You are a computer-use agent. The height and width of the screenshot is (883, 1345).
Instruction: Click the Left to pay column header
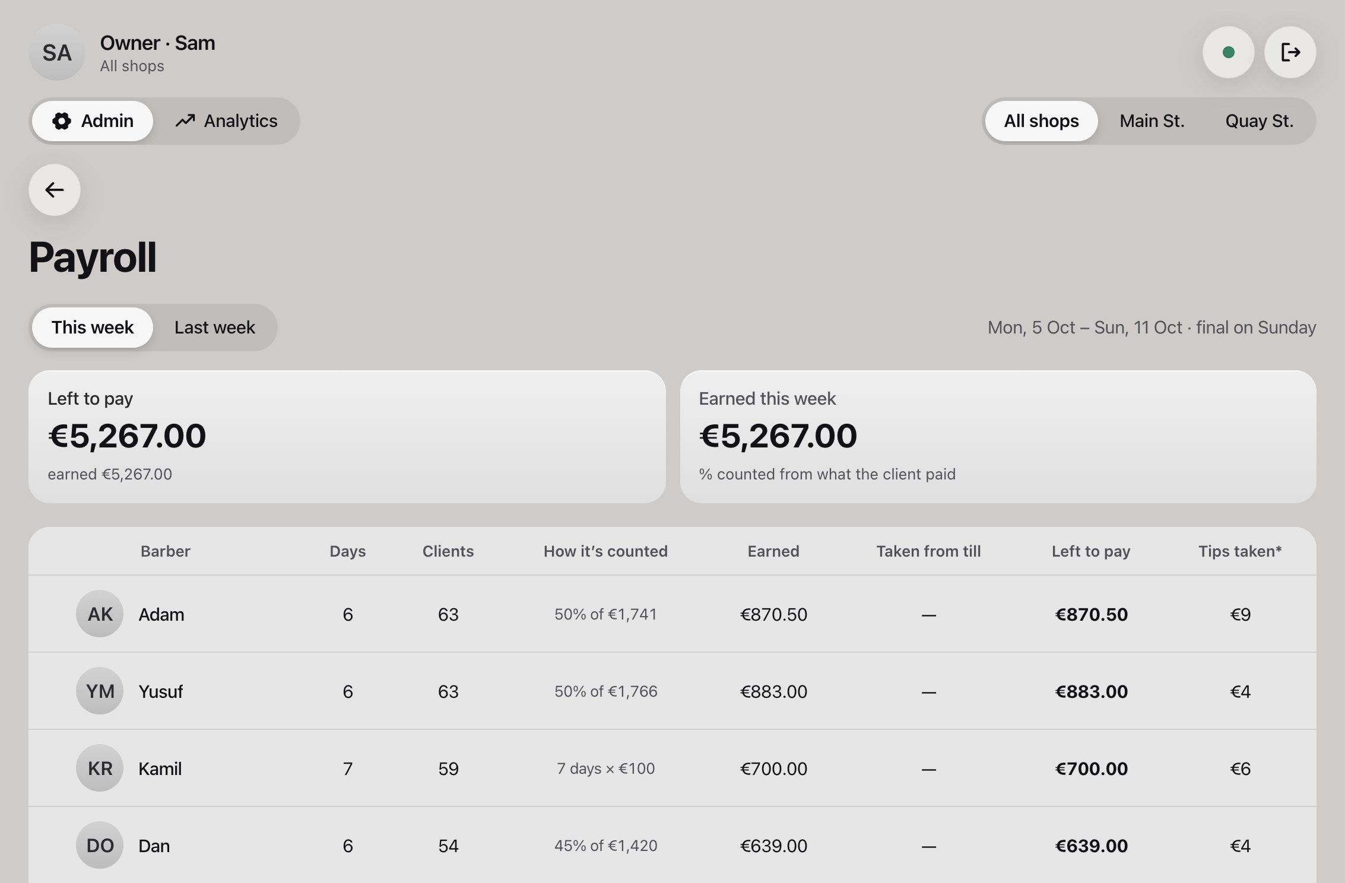(1091, 551)
